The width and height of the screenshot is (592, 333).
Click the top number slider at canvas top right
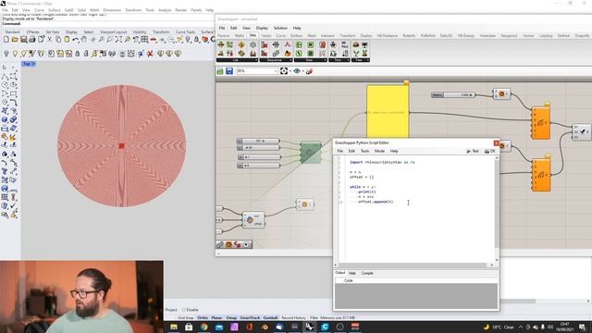(453, 94)
